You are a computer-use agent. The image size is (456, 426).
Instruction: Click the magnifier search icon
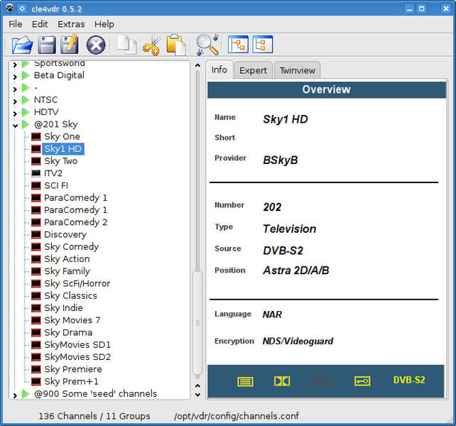(x=207, y=45)
